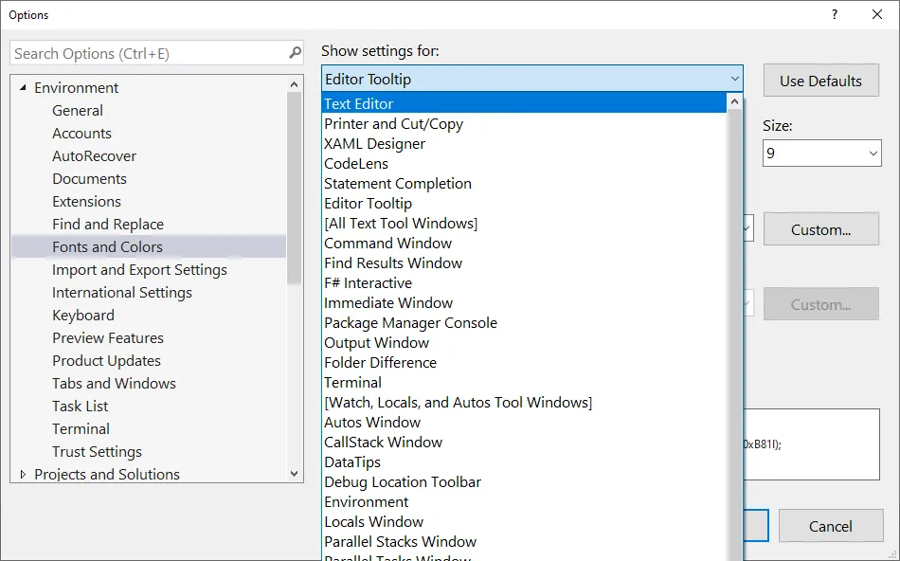Close the Options dialog
Image resolution: width=900 pixels, height=561 pixels.
point(877,14)
